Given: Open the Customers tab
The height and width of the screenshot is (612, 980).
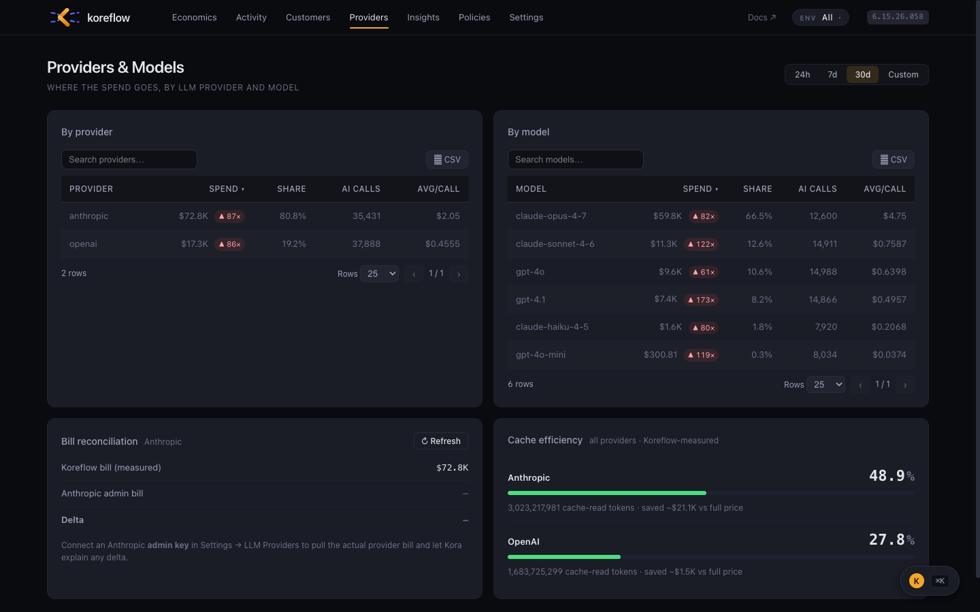Looking at the screenshot, I should pos(308,18).
